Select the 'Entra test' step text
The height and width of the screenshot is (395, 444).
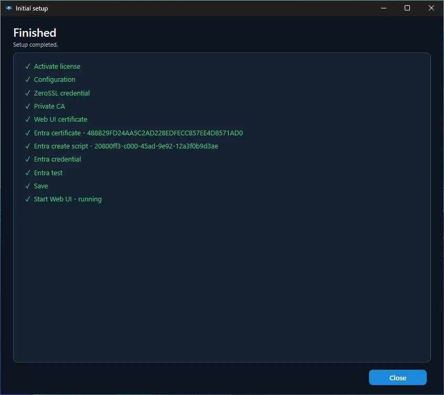coord(48,173)
